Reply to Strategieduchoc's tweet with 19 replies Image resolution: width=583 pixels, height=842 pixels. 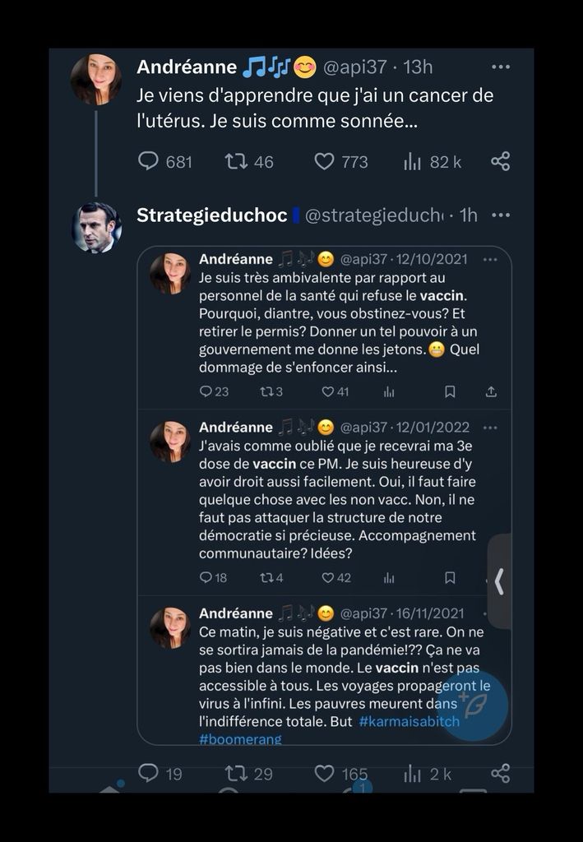coord(148,773)
